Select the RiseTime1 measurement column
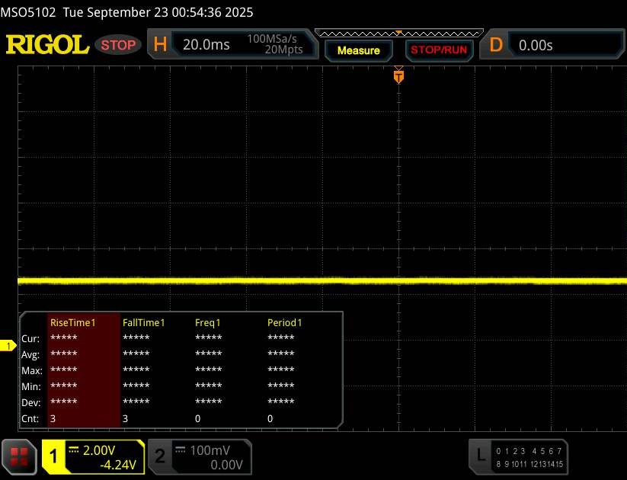The image size is (627, 480). (x=72, y=322)
